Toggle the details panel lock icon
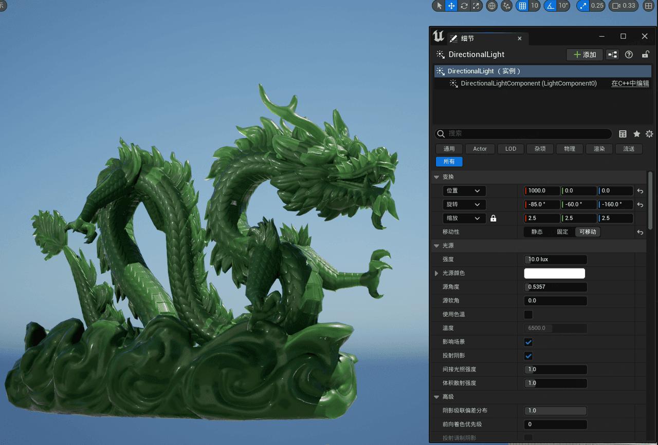This screenshot has height=445, width=658. 646,54
